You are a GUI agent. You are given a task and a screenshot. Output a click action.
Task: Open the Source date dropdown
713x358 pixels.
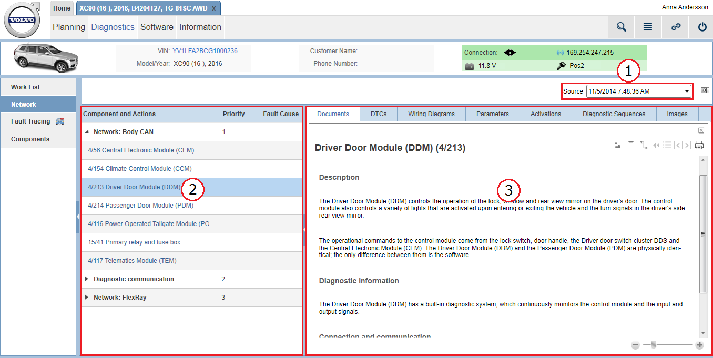coord(639,91)
